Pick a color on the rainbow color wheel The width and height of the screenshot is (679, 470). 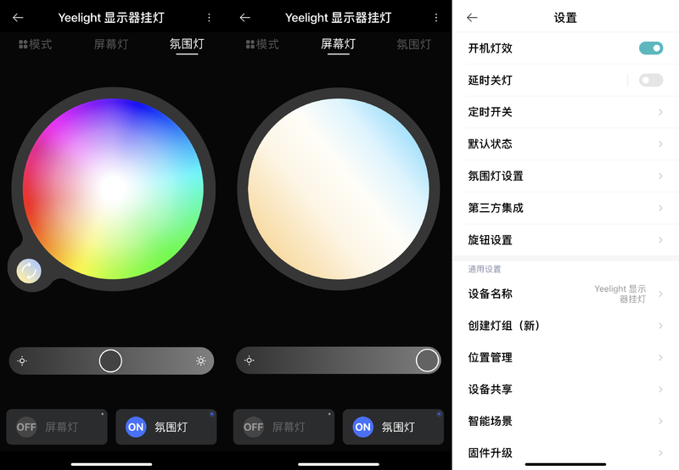click(114, 188)
